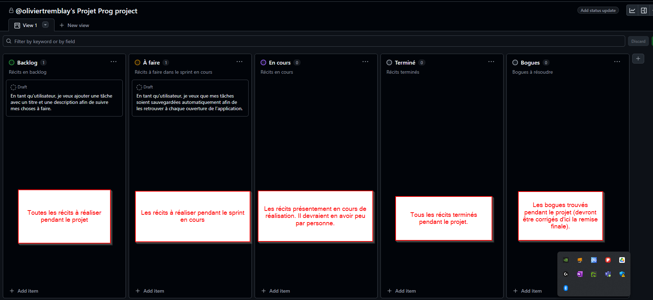Click the Backlog column title
The height and width of the screenshot is (300, 653).
[x=27, y=62]
